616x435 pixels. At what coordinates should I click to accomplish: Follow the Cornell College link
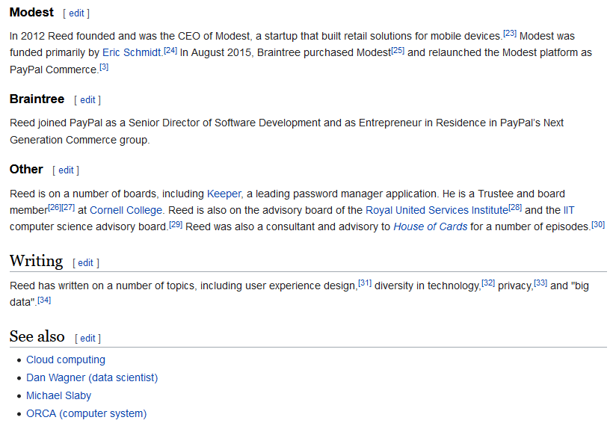tap(126, 211)
